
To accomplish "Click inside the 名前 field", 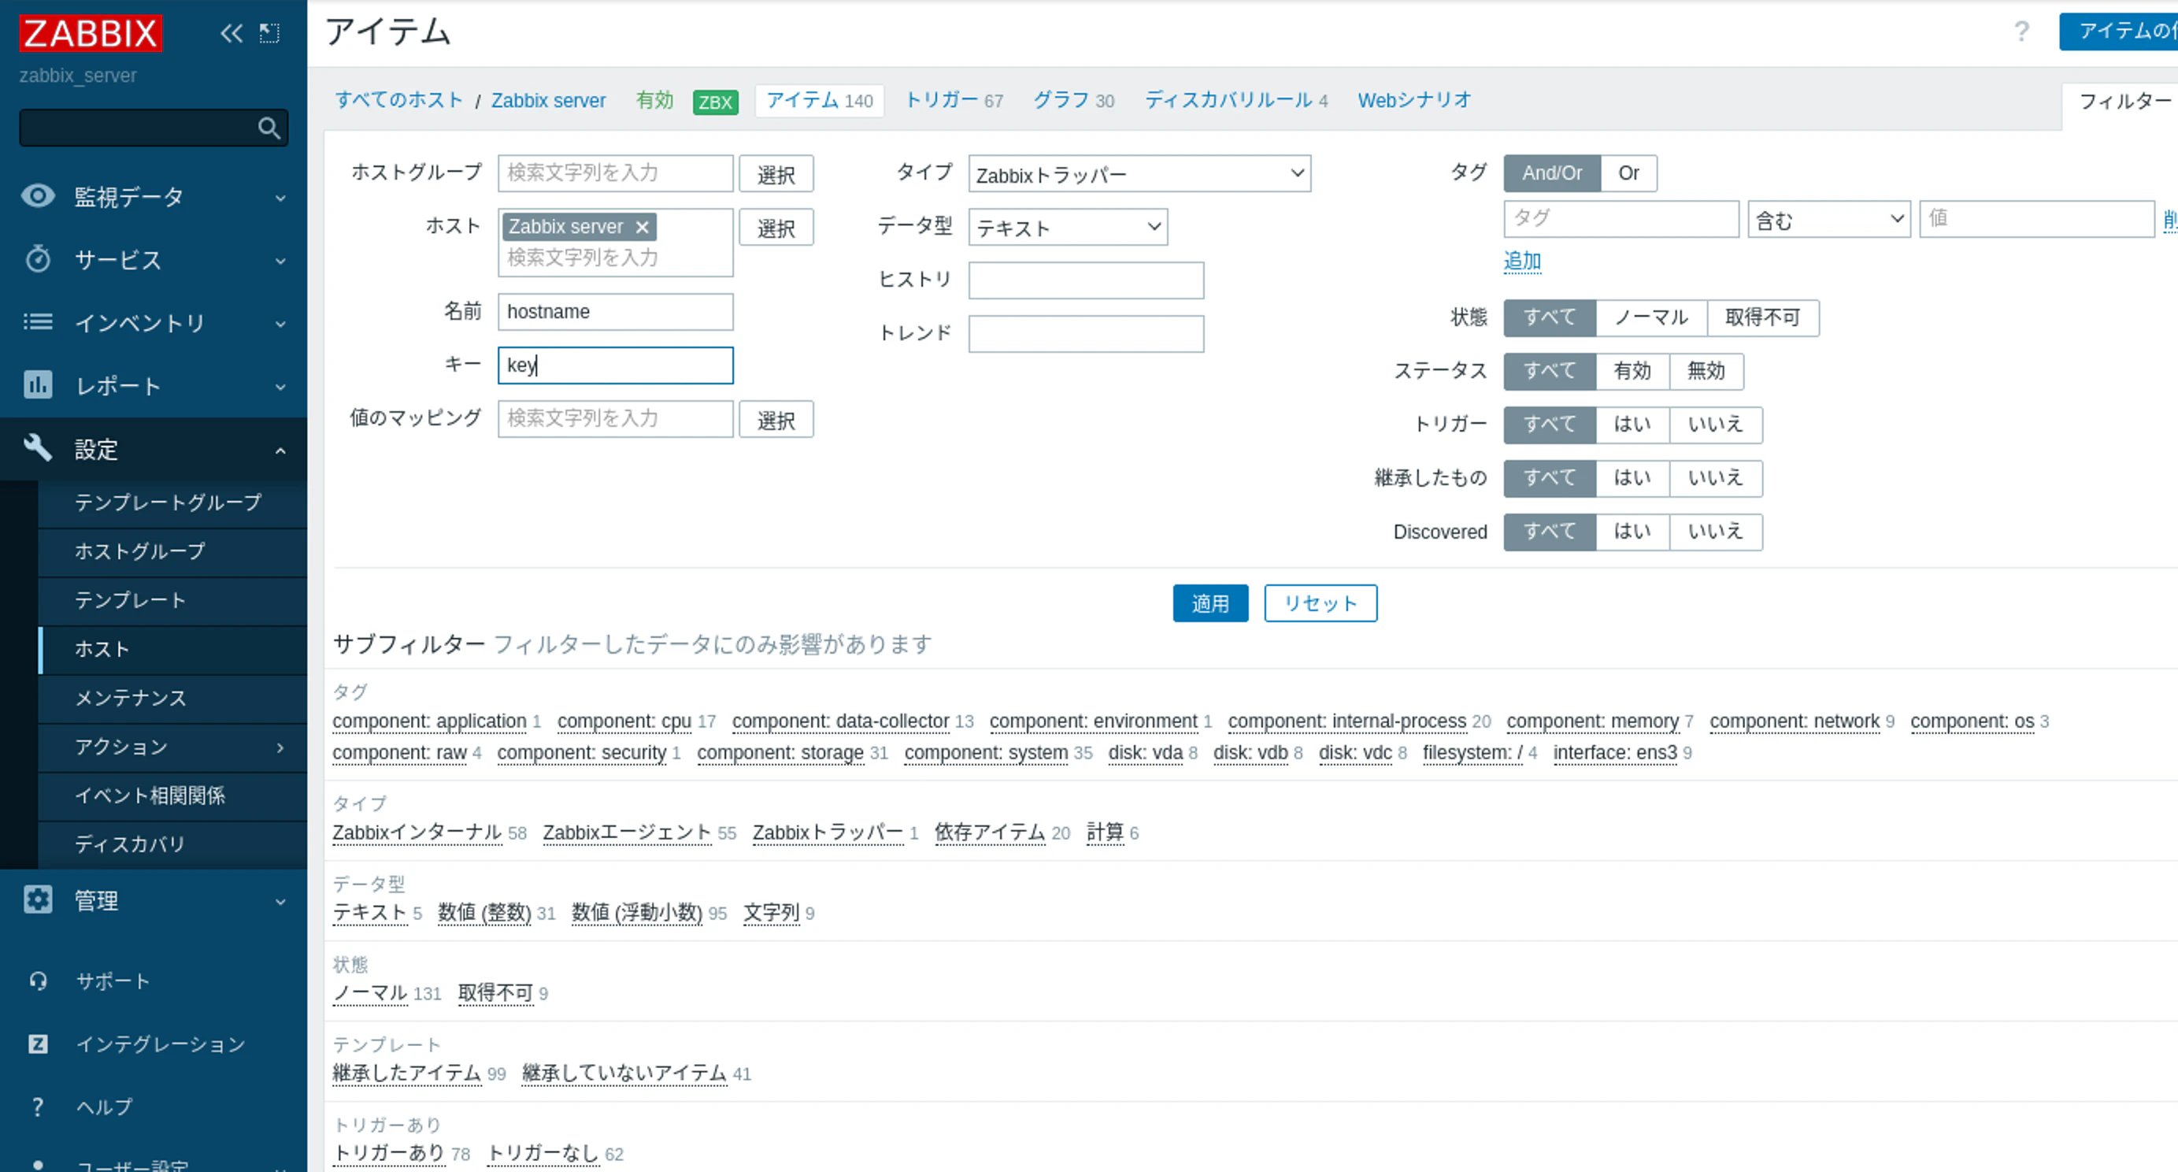I will click(x=615, y=312).
